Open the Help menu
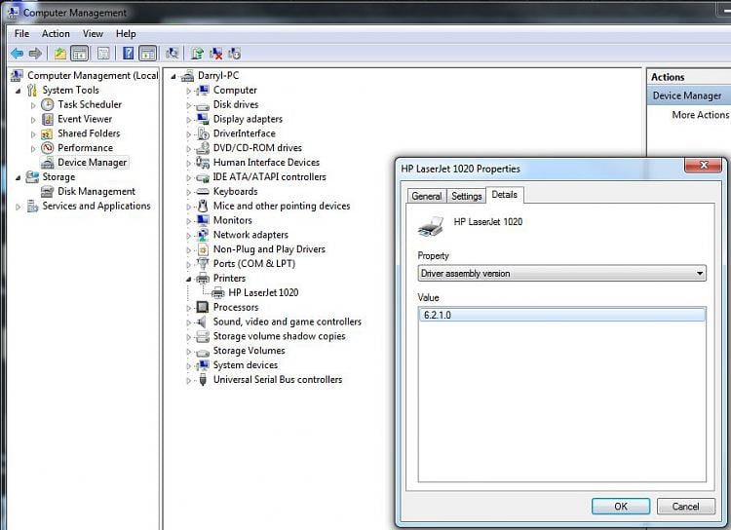731x530 pixels. [x=126, y=33]
